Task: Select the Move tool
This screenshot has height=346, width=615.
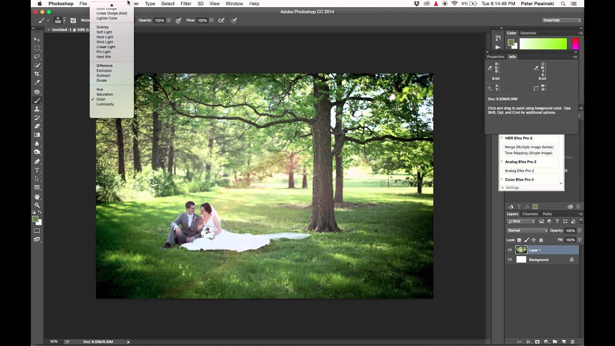Action: click(37, 39)
